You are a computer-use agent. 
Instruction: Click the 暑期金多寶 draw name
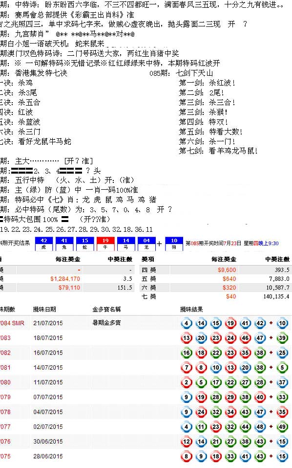(x=106, y=323)
